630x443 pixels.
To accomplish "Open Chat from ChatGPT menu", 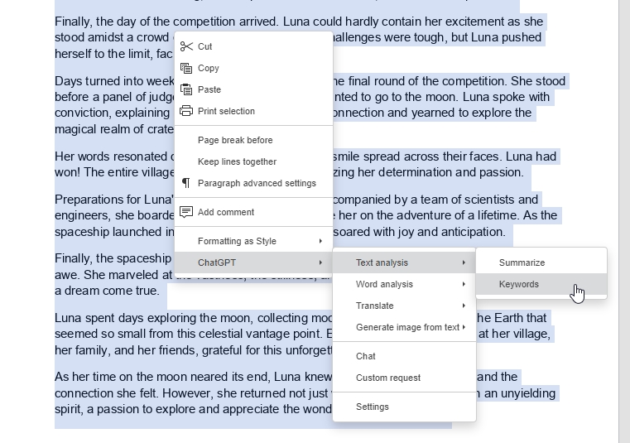I will click(x=366, y=356).
